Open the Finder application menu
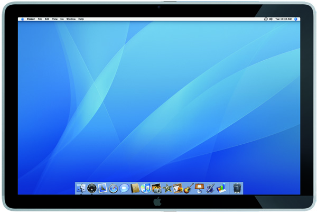 tap(31, 19)
